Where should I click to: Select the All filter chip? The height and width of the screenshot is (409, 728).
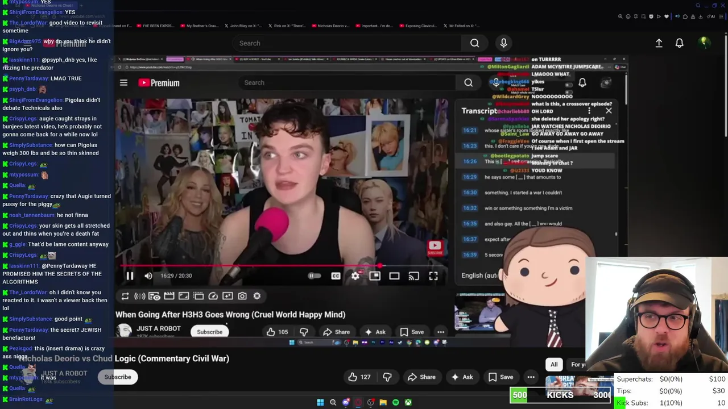[x=554, y=365]
